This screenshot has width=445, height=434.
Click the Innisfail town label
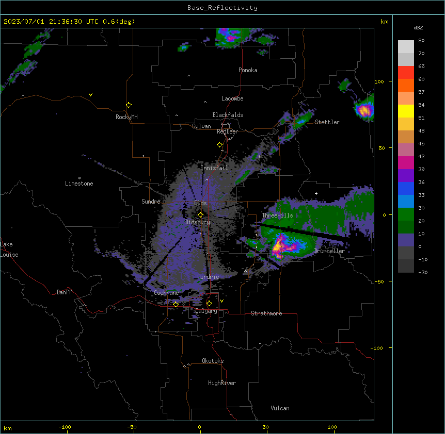215,168
